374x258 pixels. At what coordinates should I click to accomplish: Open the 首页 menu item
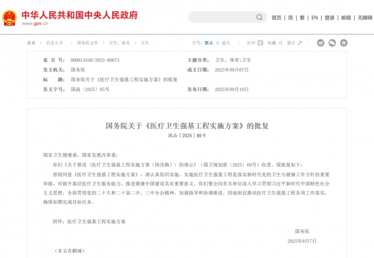(x=276, y=17)
